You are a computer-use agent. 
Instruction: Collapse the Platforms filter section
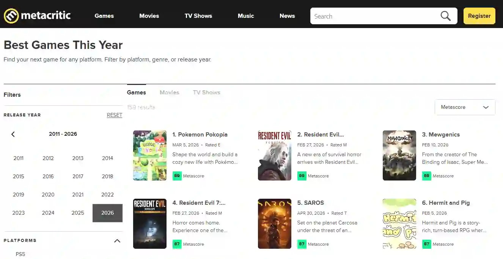coord(117,241)
